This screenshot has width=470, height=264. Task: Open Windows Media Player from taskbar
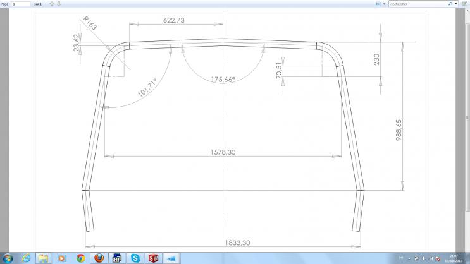pos(62,258)
